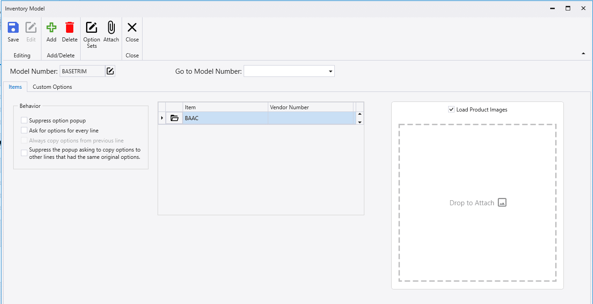The image size is (593, 304).
Task: Click the Delete icon in the ribbon
Action: 69,32
